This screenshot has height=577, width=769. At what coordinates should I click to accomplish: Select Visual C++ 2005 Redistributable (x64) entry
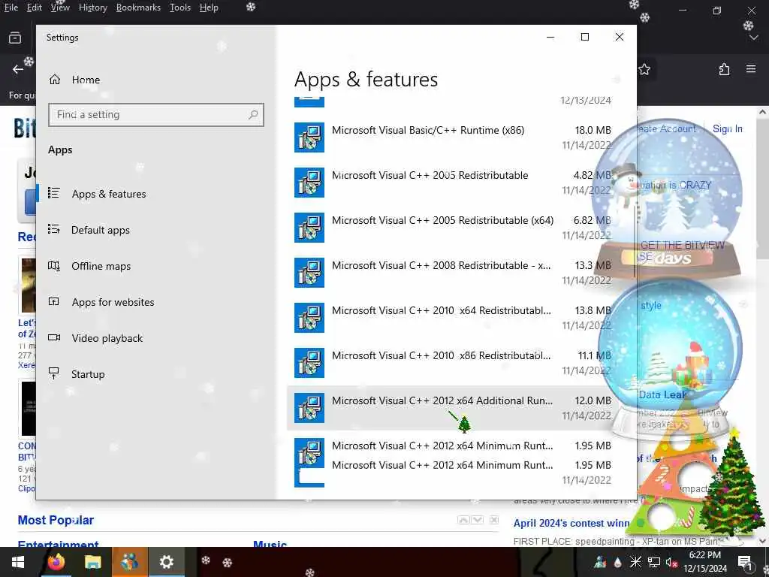[x=453, y=228]
